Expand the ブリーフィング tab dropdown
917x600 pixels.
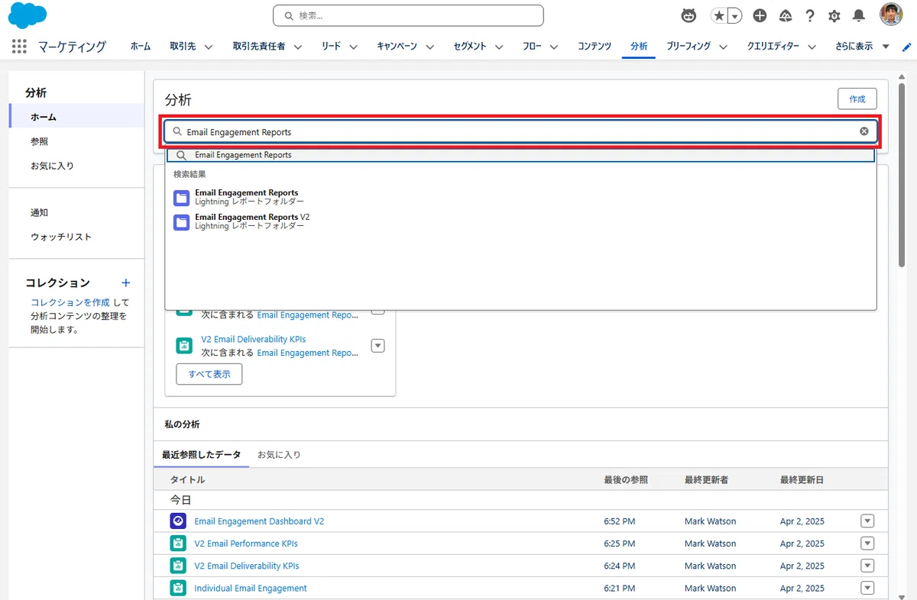pos(722,47)
